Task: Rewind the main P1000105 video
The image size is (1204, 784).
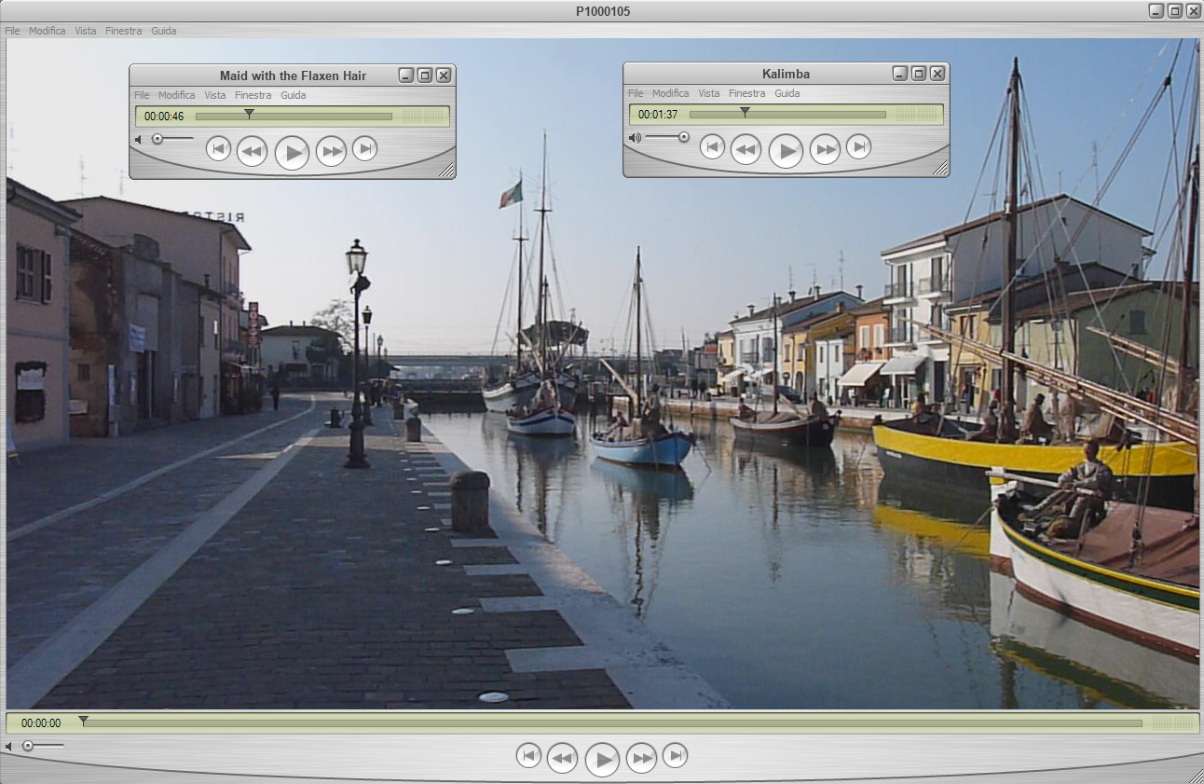Action: pyautogui.click(x=562, y=759)
